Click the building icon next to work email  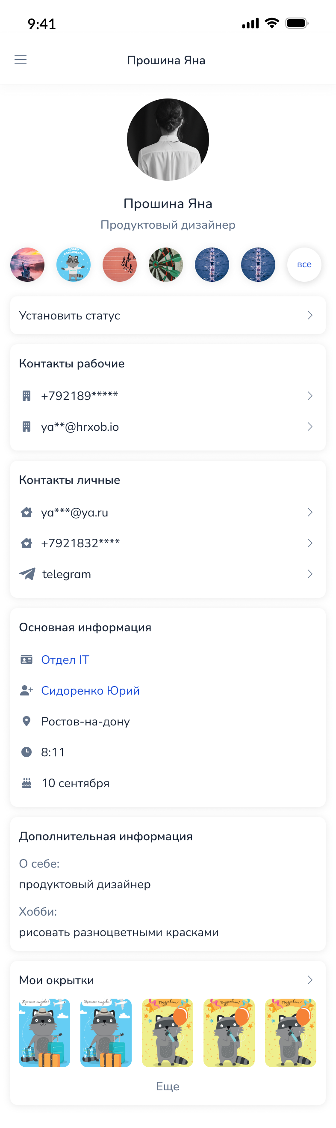coord(27,427)
